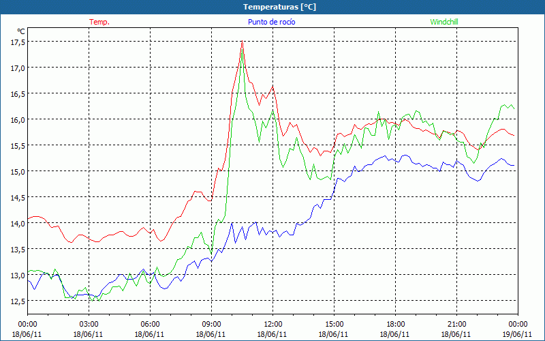
Task: Click the 14,0 y-axis value
Action: pyautogui.click(x=18, y=224)
